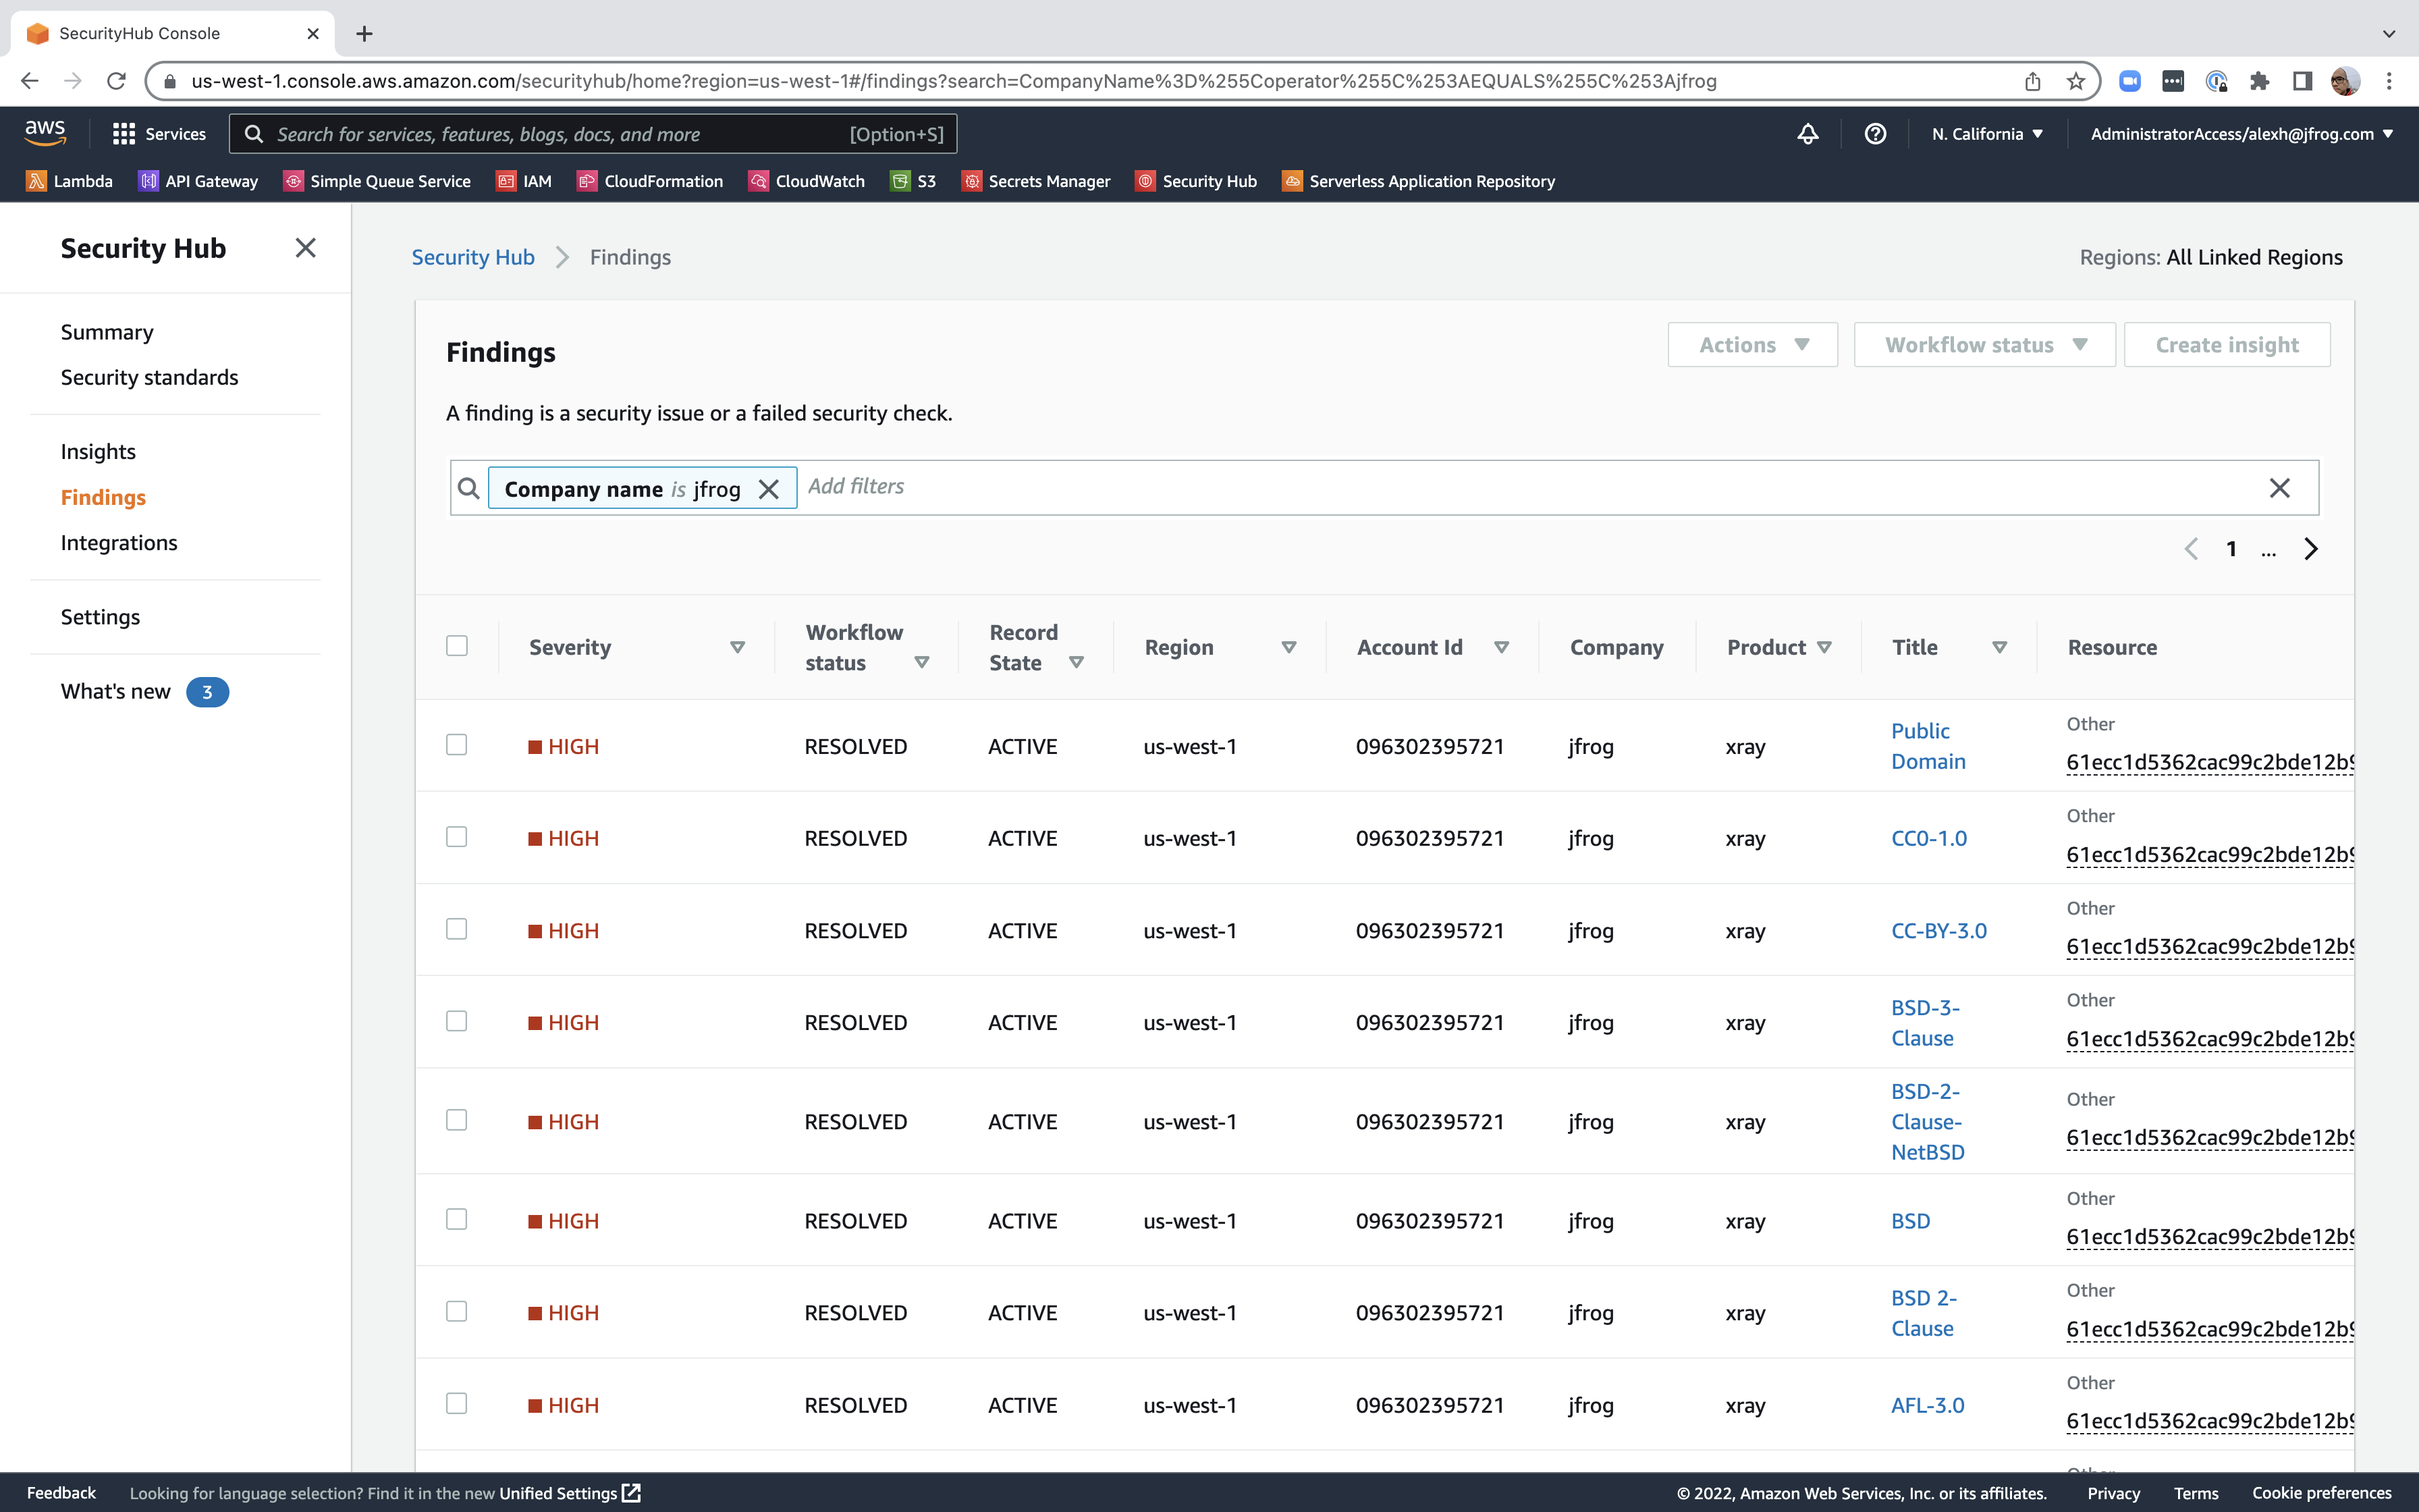The height and width of the screenshot is (1512, 2419).
Task: Open the N. California region selector
Action: tap(1986, 134)
